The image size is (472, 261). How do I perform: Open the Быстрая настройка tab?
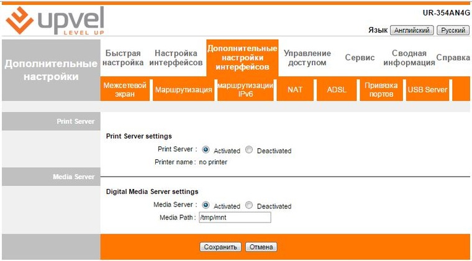coord(123,58)
